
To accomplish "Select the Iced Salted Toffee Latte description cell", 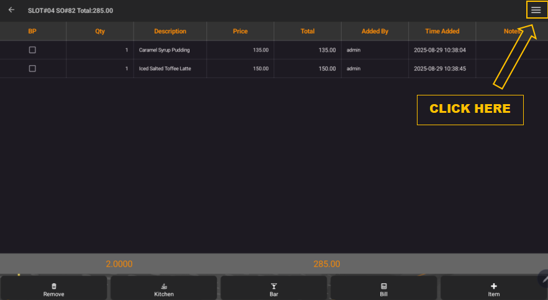I will pyautogui.click(x=165, y=69).
